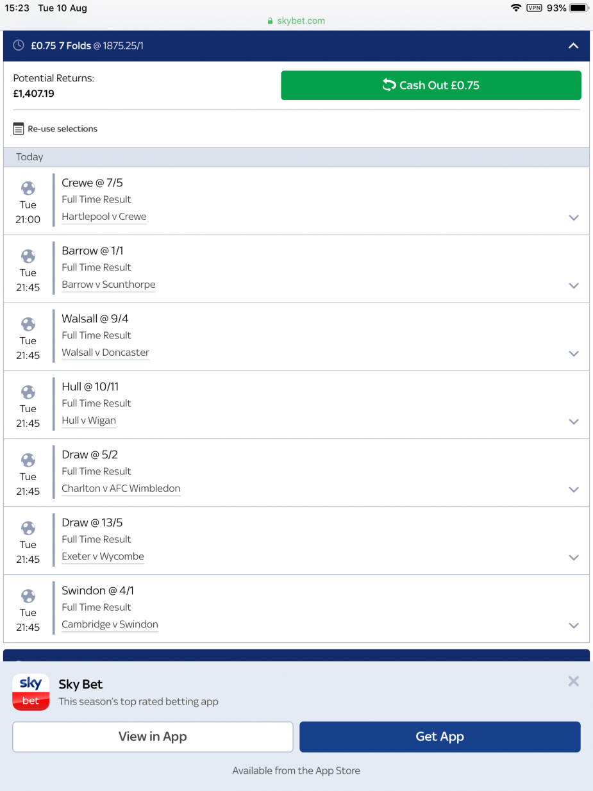The height and width of the screenshot is (791, 593).
Task: Expand the Exeter v Wycombe row chevron
Action: pos(574,557)
